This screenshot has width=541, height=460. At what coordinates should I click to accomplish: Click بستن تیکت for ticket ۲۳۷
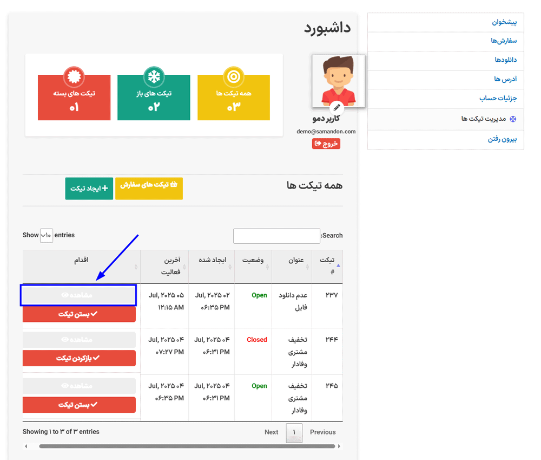79,314
